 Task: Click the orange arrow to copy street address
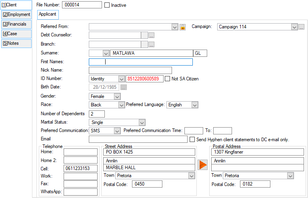click(203, 164)
